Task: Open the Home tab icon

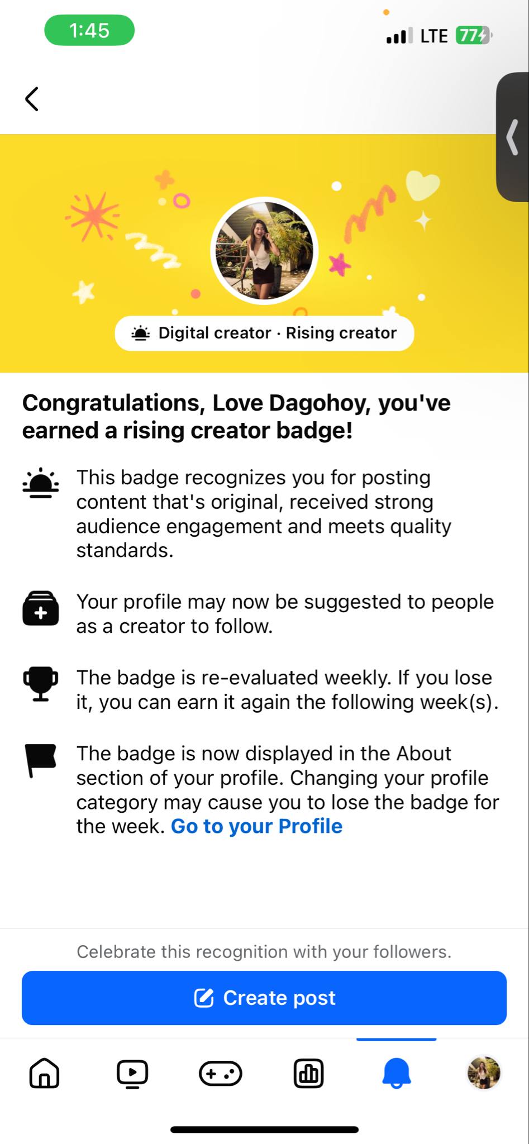Action: point(44,1073)
